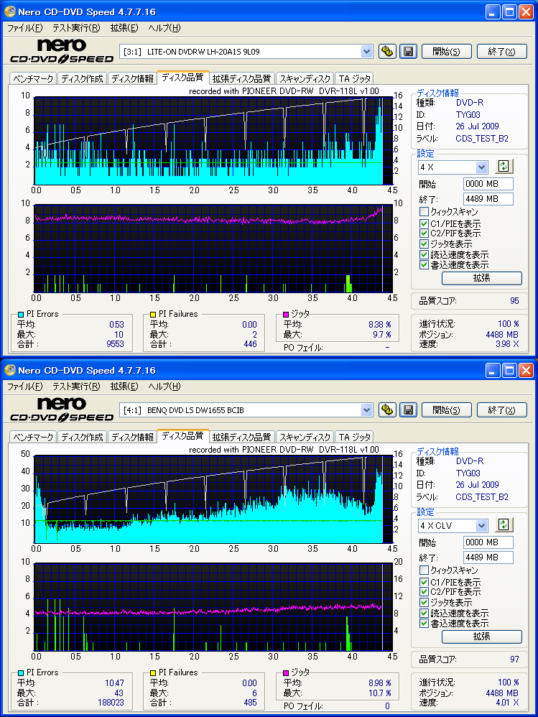Click Nero app icon in bottom window title bar
This screenshot has width=538, height=717.
pos(9,369)
